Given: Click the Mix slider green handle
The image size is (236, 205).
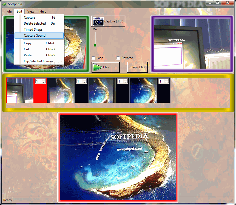Looking at the screenshot, I should [95, 45].
